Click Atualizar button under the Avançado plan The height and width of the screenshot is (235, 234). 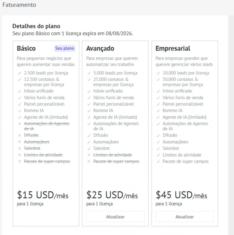coord(115,217)
